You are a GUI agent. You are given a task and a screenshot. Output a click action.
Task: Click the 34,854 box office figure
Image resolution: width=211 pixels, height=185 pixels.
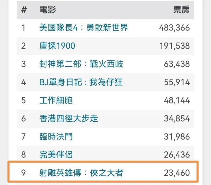177,118
